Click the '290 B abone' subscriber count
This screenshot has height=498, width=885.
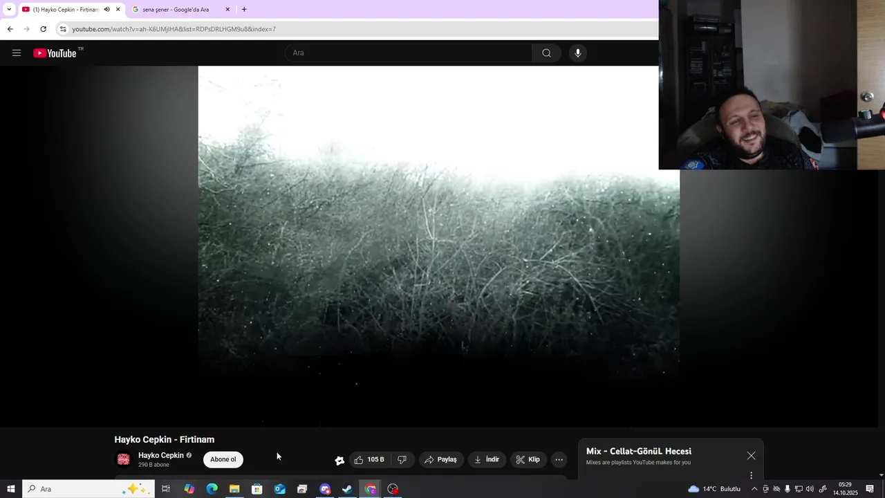click(x=153, y=465)
